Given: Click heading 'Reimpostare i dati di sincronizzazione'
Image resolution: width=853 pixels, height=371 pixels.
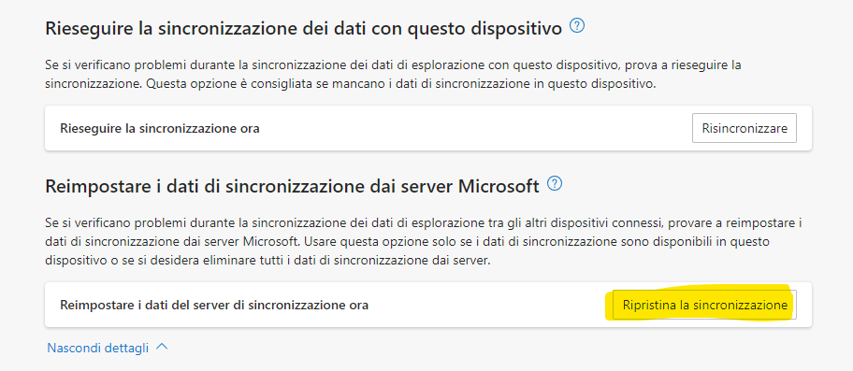Looking at the screenshot, I should tap(292, 186).
